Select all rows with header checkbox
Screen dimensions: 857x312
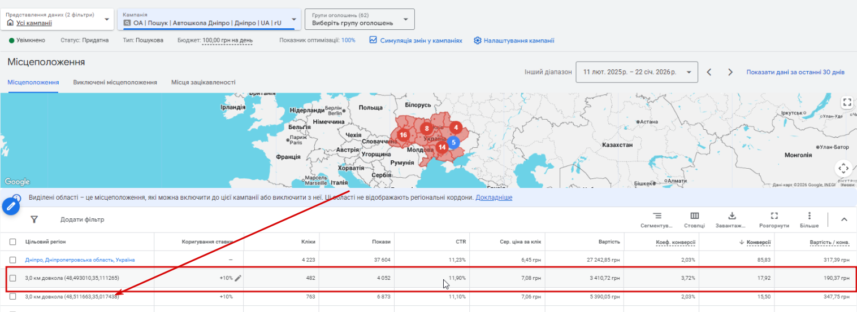tap(13, 242)
